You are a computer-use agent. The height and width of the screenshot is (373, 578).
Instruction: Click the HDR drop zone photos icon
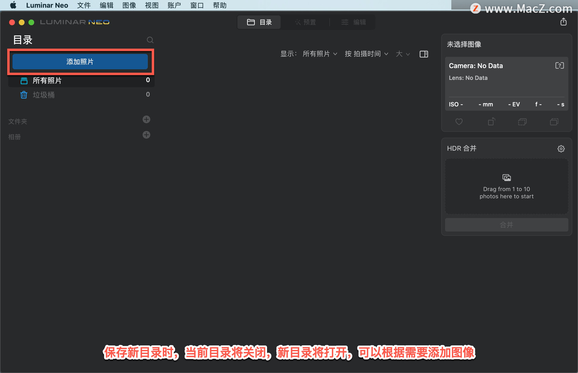(507, 177)
